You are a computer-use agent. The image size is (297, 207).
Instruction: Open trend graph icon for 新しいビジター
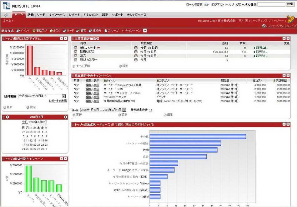coord(136,60)
